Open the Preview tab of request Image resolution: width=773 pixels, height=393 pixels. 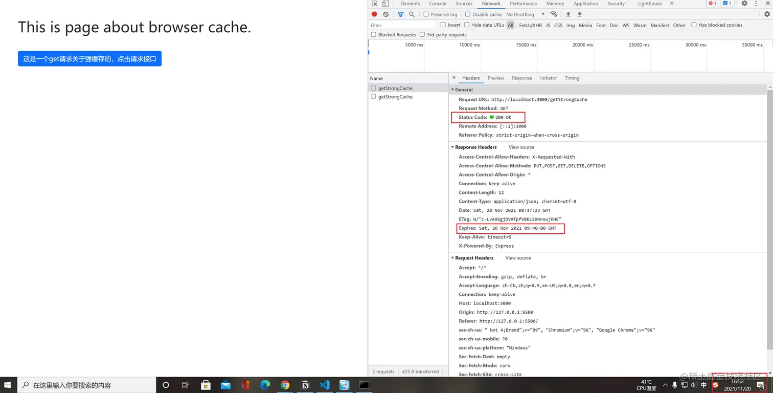click(496, 78)
